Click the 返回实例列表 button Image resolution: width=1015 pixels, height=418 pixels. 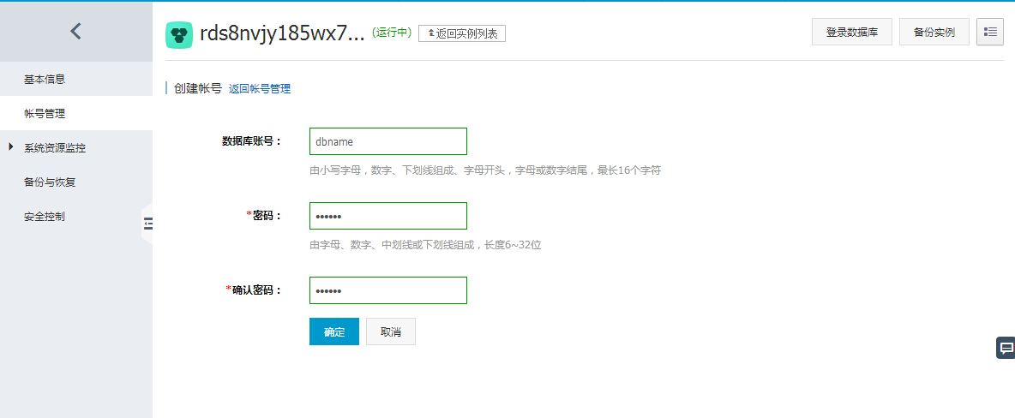point(462,33)
